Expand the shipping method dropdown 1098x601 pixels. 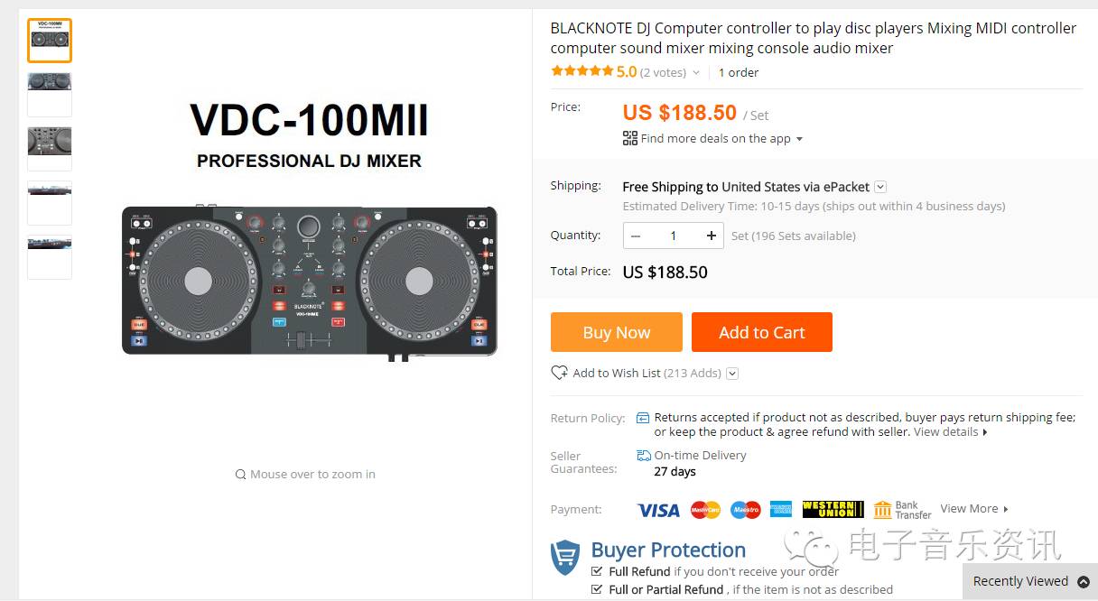coord(880,187)
